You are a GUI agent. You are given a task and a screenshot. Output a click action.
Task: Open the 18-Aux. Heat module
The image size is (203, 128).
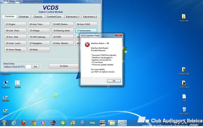point(15,37)
